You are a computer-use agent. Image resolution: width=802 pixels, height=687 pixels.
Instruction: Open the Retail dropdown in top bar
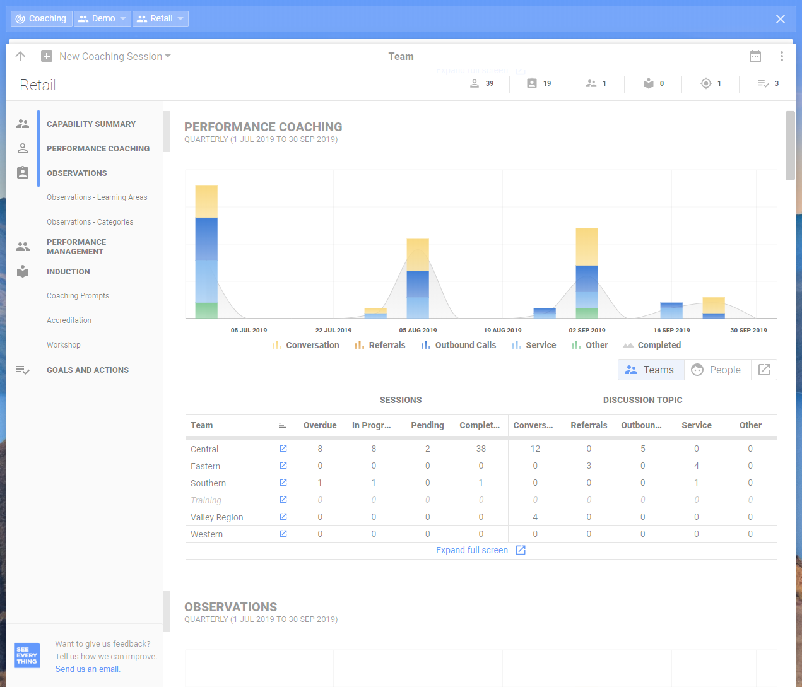[x=160, y=18]
